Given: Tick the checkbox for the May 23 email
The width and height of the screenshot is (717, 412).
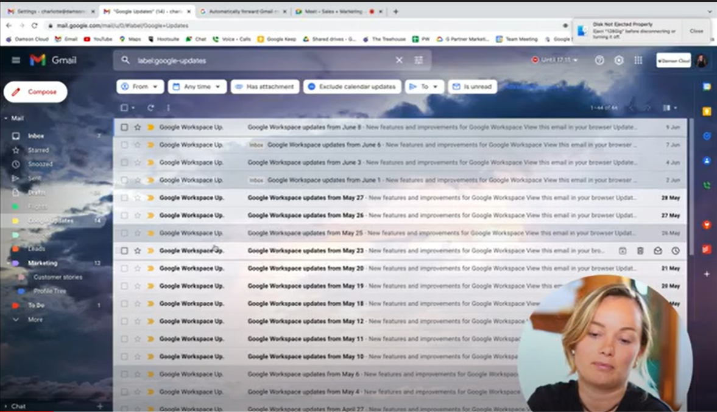Looking at the screenshot, I should (124, 250).
